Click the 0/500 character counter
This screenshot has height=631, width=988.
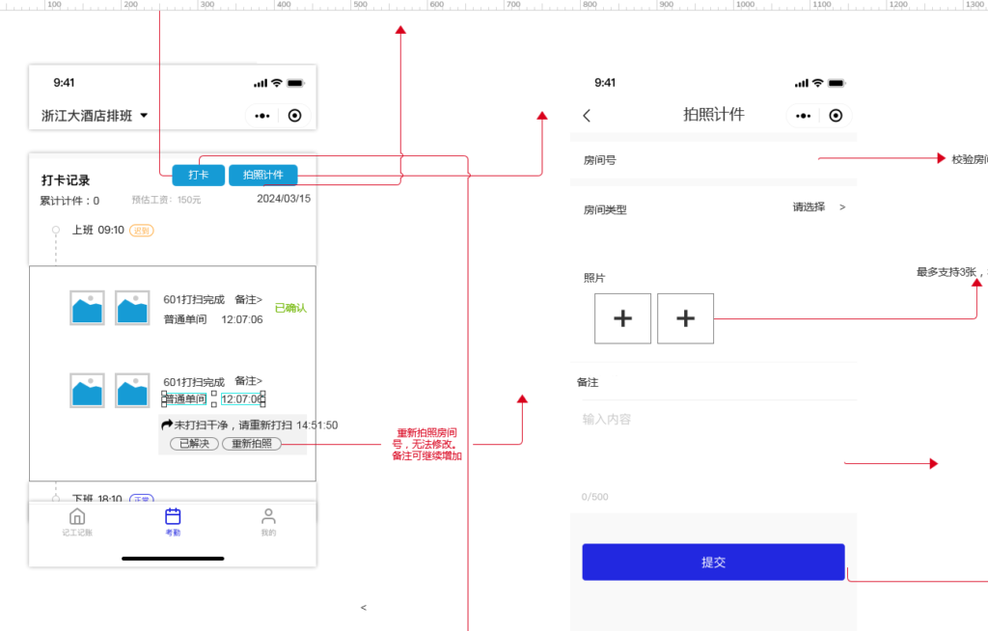[594, 497]
